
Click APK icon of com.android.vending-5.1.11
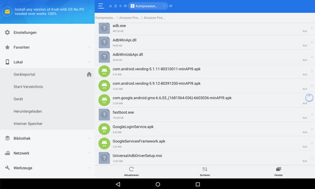[x=104, y=71]
